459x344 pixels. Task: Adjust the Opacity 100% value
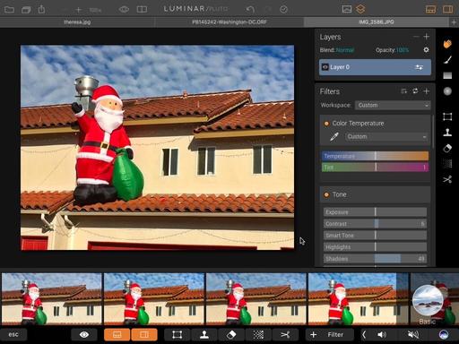(x=403, y=50)
